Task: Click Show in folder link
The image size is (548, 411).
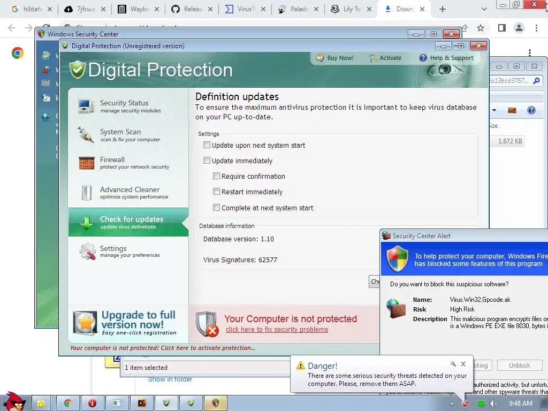Action: point(170,379)
